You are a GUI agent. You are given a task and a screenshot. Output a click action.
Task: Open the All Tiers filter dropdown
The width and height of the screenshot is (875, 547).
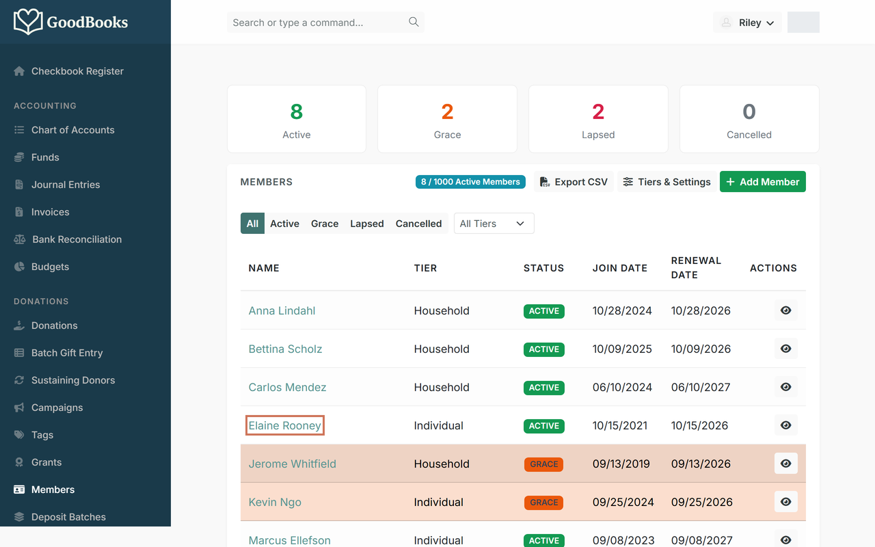click(494, 224)
